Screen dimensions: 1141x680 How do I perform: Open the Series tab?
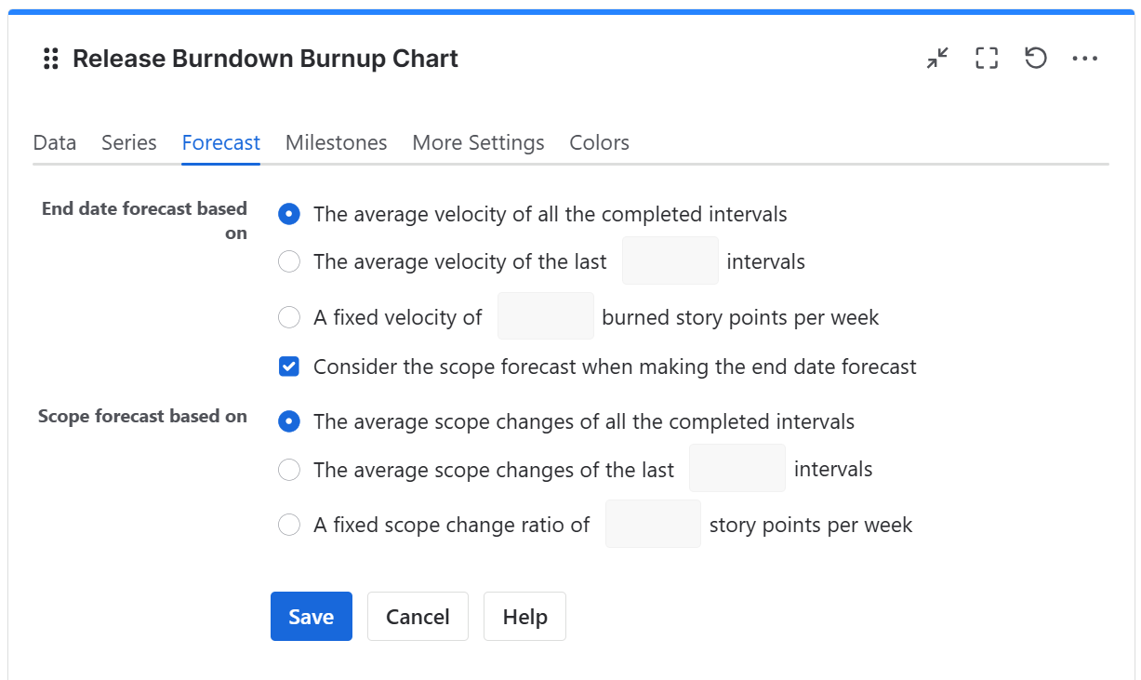(128, 142)
